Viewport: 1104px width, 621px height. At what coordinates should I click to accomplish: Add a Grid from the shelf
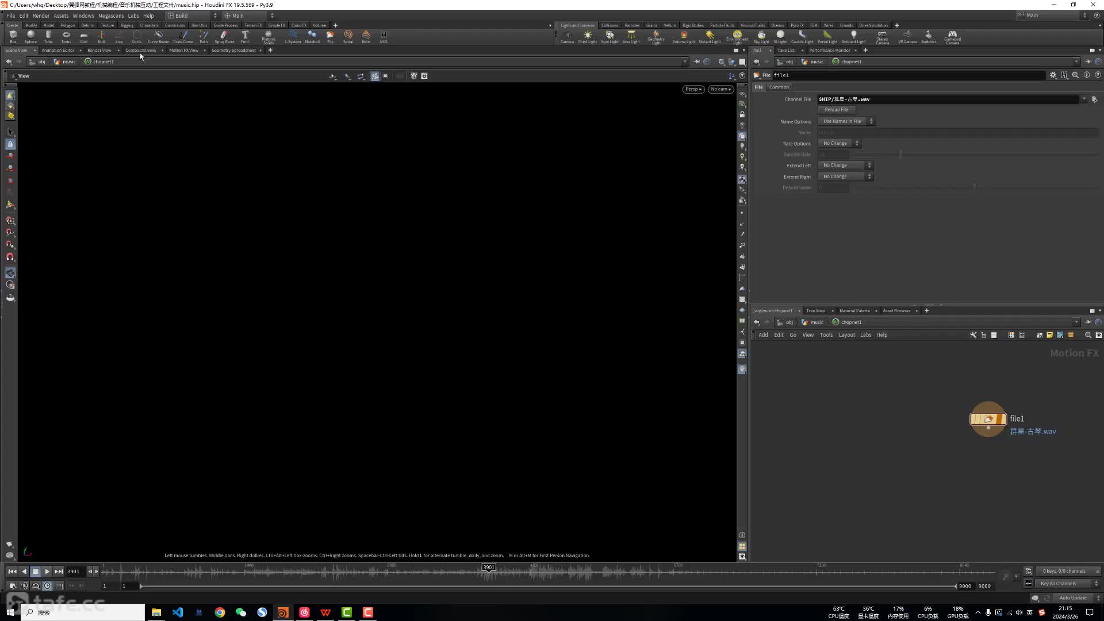point(83,37)
